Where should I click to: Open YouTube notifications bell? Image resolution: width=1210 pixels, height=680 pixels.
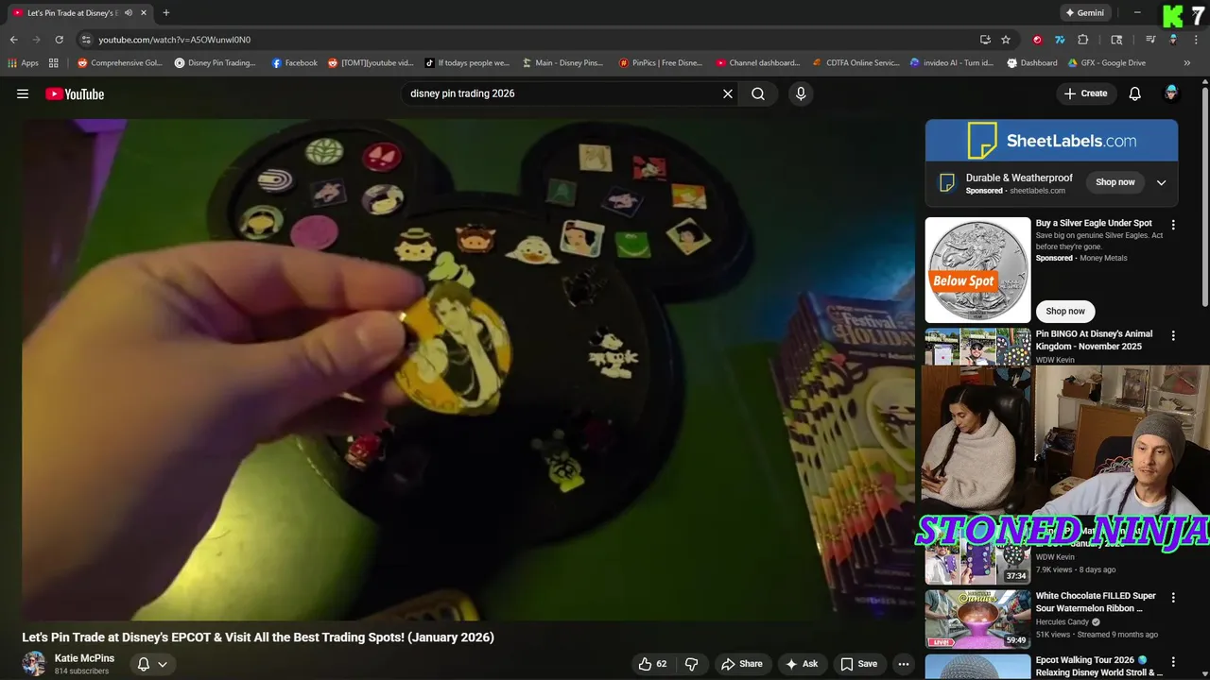pos(1135,93)
